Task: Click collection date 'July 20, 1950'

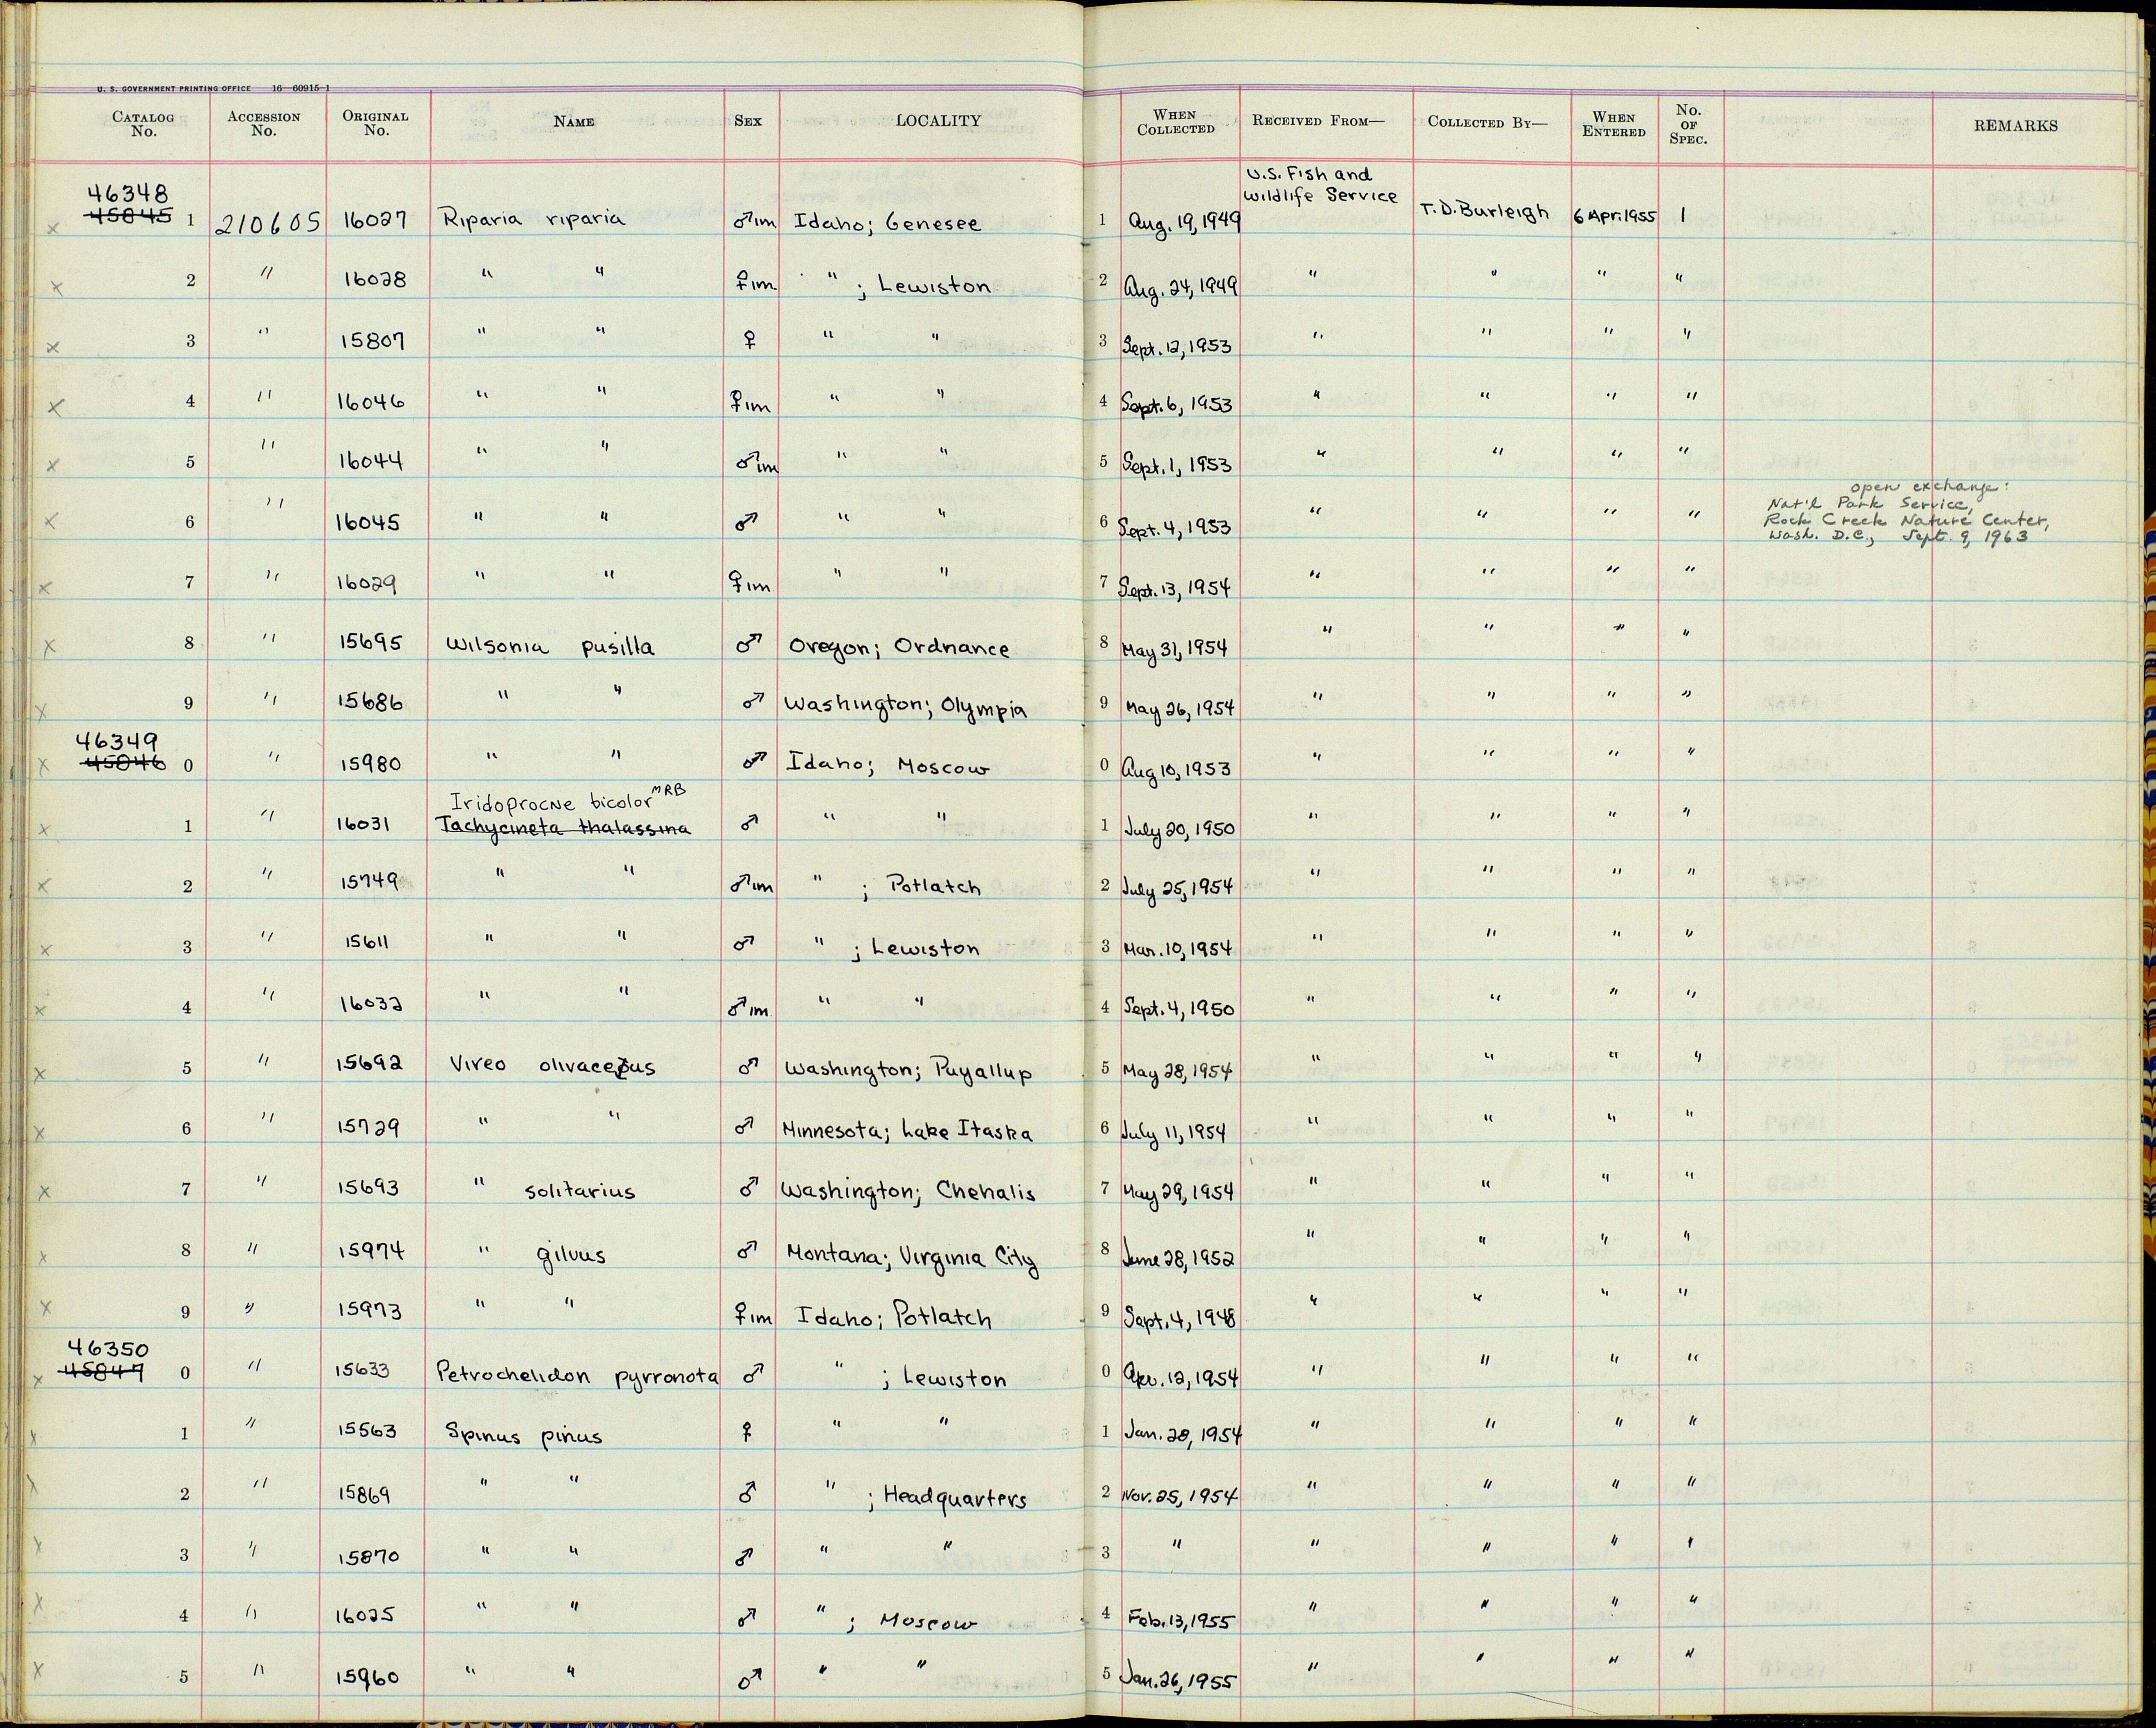Action: (1180, 829)
